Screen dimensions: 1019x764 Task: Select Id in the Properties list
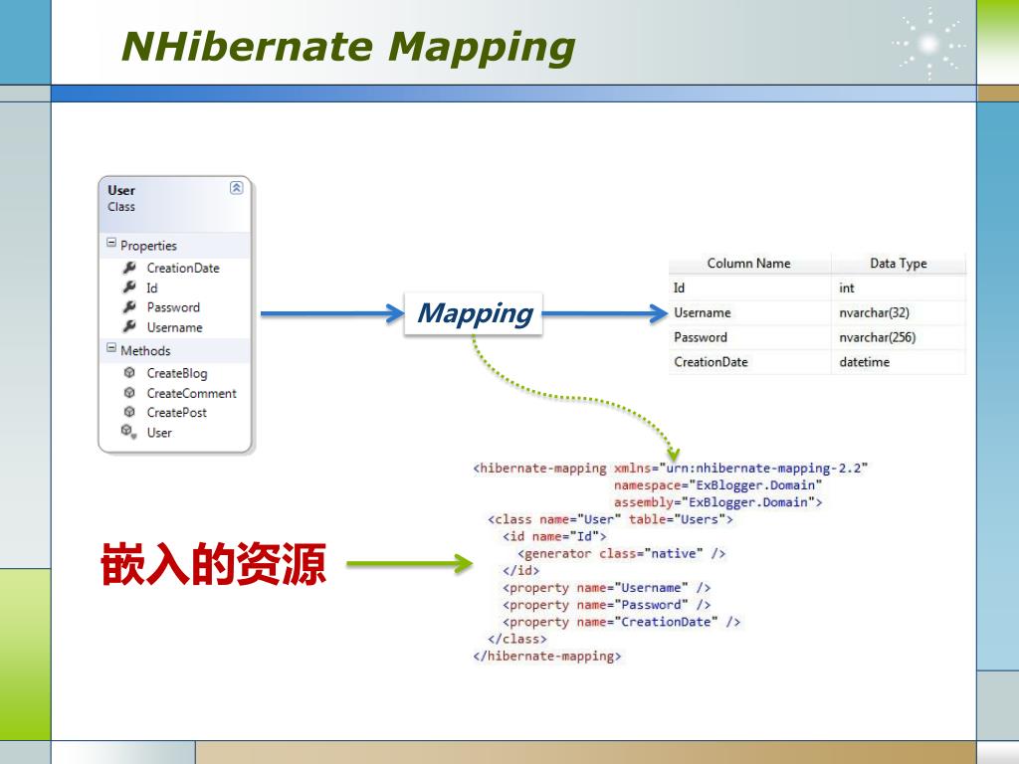point(152,287)
